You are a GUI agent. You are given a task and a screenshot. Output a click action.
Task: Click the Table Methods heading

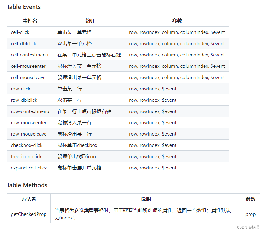click(27, 185)
